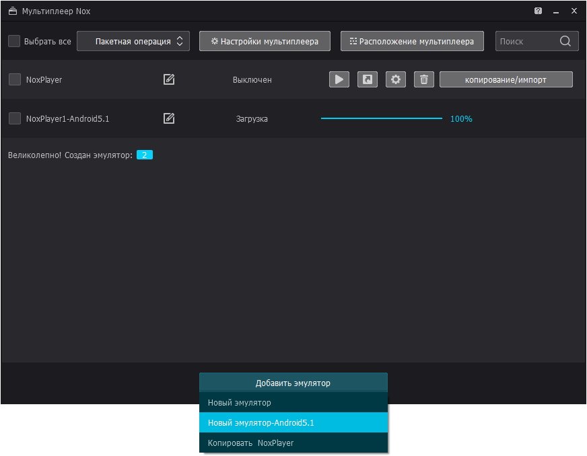Image resolution: width=587 pixels, height=456 pixels.
Task: Click the 'Загрузка' status text
Action: tap(252, 119)
